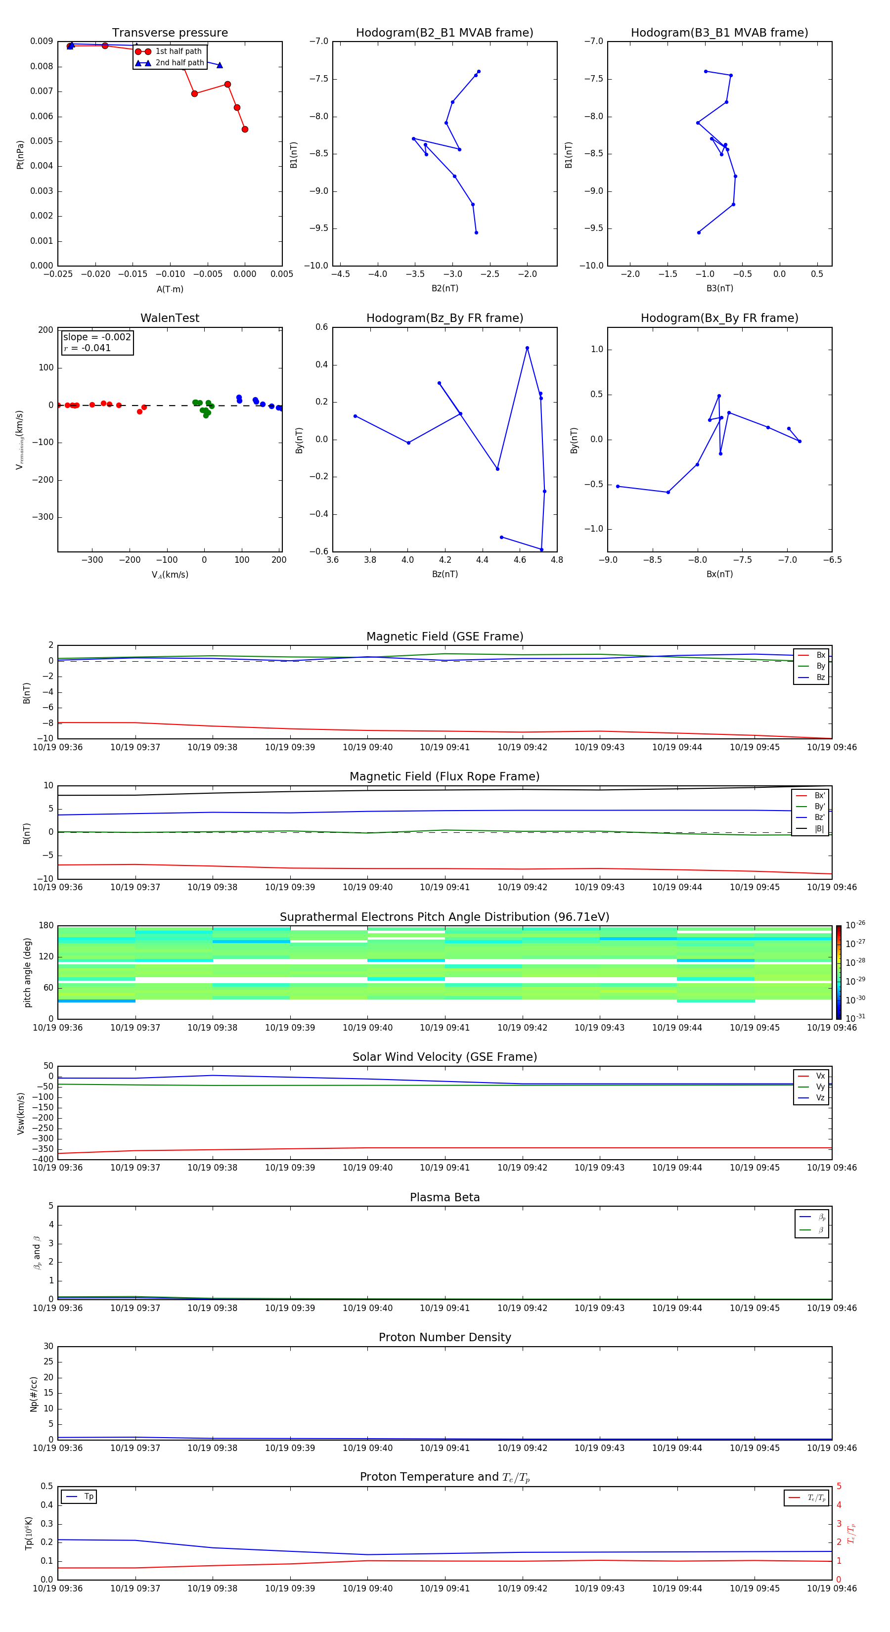Screen dimensions: 890x1632
Task: Click the By' entry in the Flux Rope legend
Action: click(x=810, y=807)
